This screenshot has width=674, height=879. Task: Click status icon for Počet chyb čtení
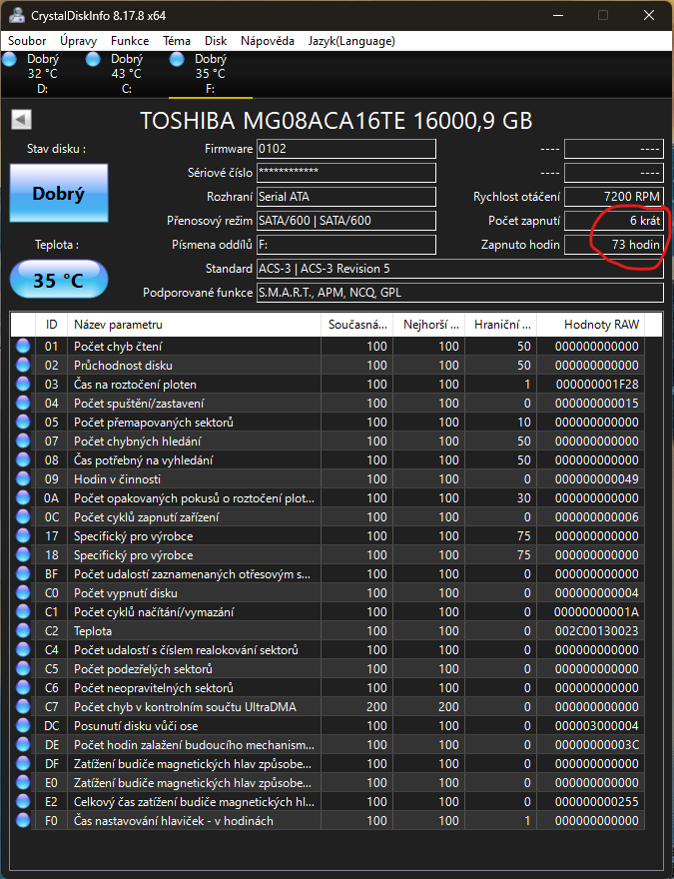[23, 346]
